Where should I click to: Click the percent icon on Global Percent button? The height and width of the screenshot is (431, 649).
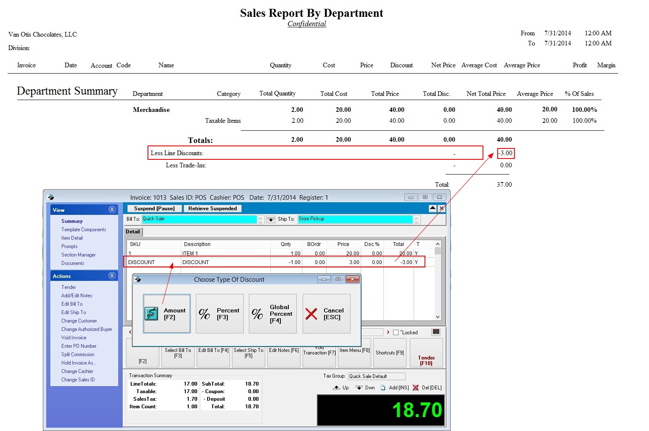tap(257, 314)
